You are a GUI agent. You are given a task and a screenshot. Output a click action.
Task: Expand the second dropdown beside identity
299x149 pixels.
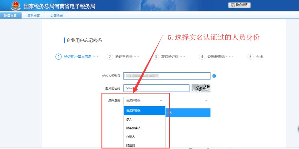(206, 101)
